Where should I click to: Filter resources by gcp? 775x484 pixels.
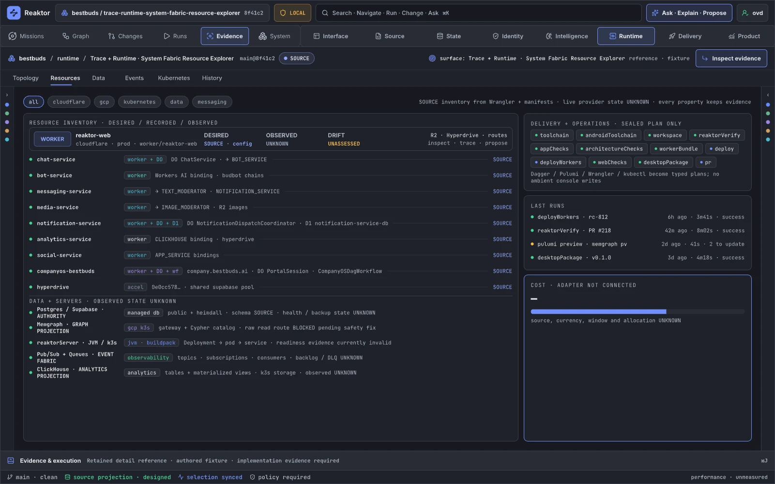click(104, 102)
